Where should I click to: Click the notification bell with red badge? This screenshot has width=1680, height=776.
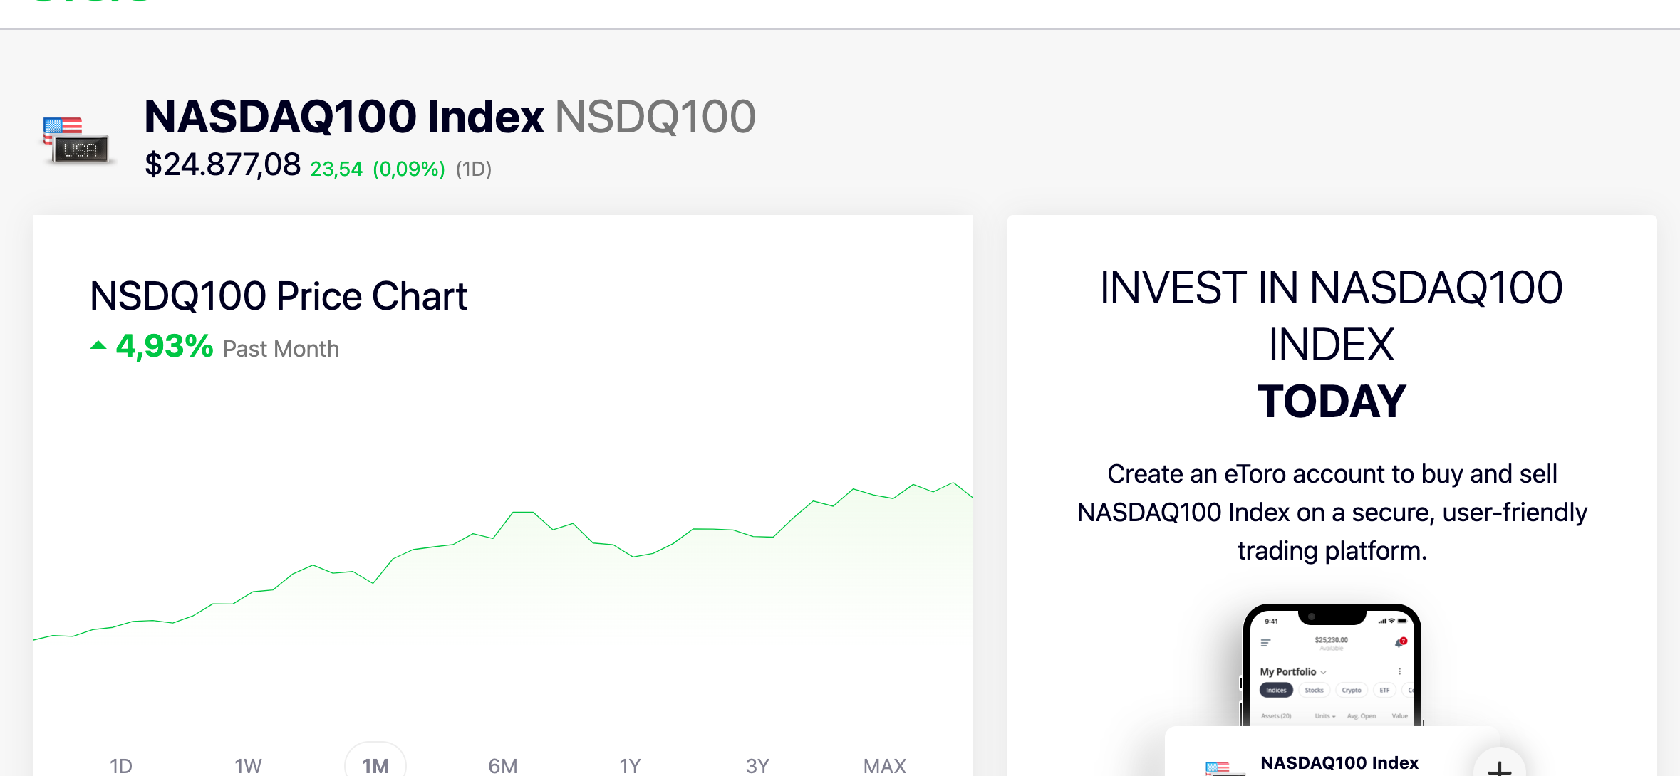click(1400, 642)
